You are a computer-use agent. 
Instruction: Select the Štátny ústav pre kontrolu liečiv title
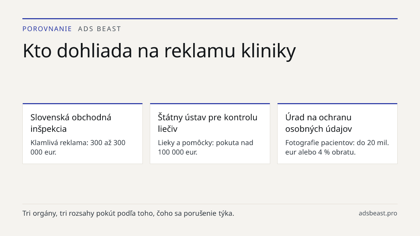click(208, 123)
